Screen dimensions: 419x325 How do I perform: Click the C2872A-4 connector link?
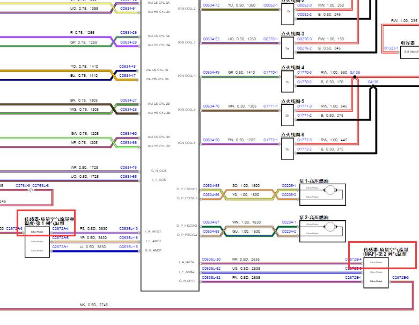pyautogui.click(x=61, y=228)
